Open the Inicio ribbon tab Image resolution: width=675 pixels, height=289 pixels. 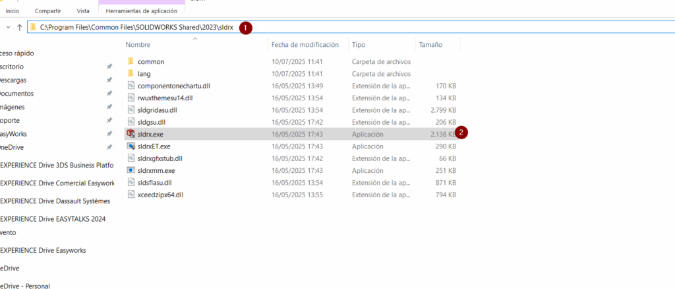(x=12, y=11)
